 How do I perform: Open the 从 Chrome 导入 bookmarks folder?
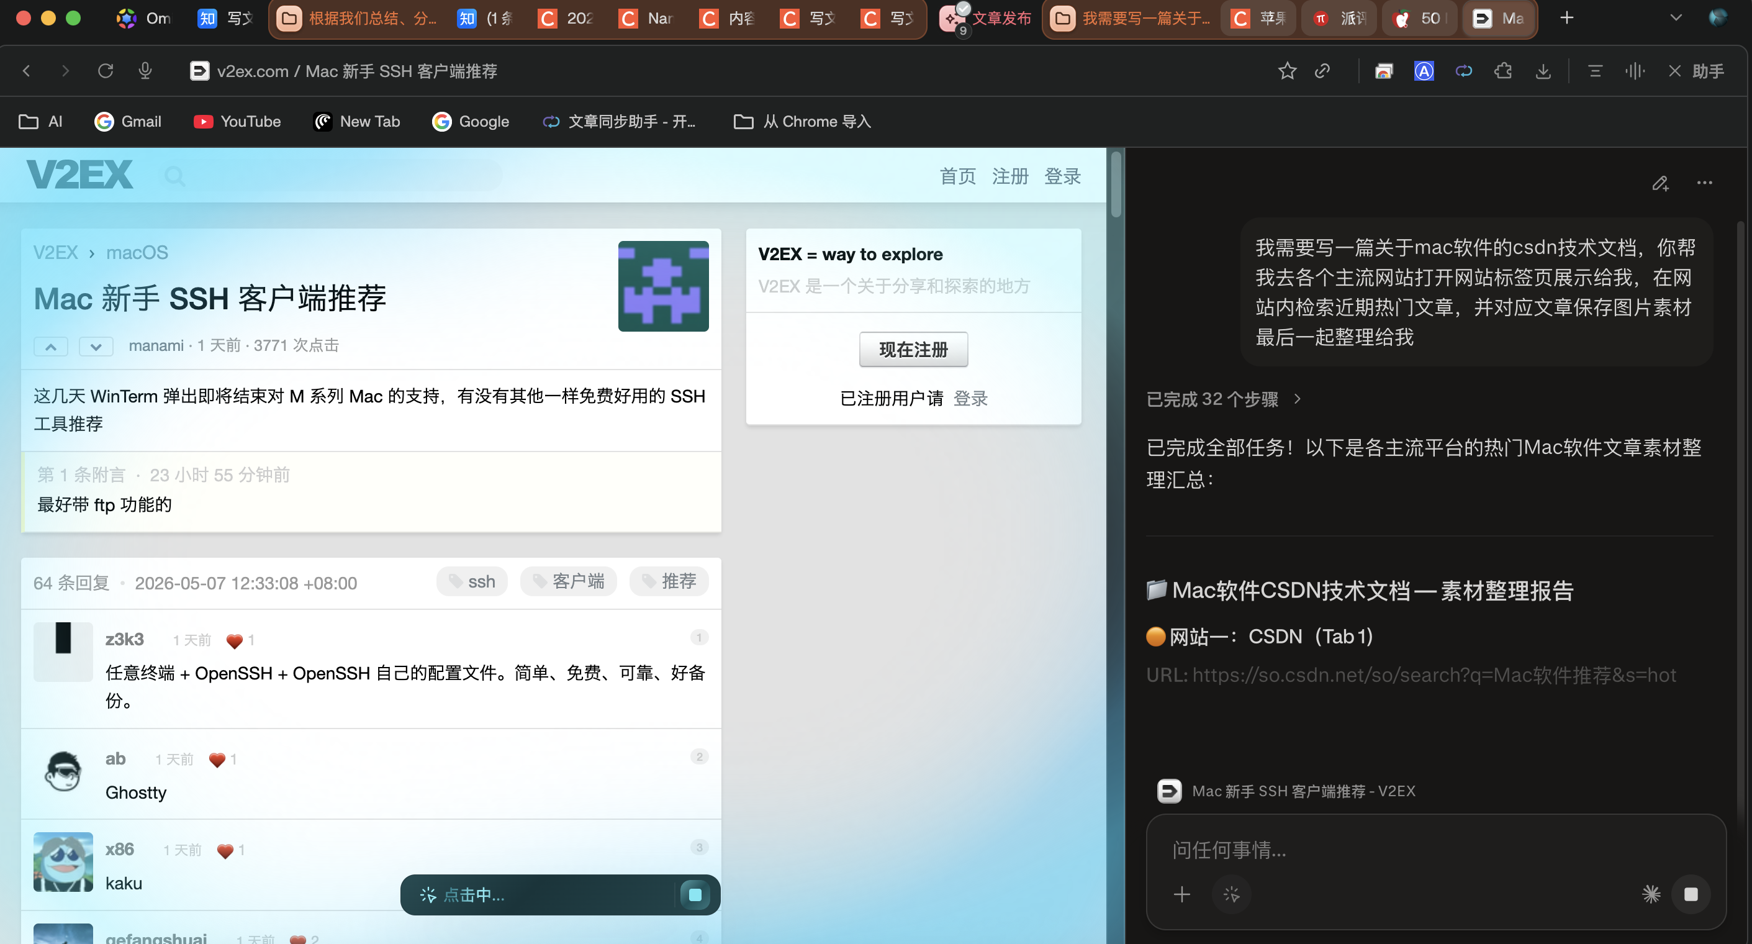click(803, 121)
